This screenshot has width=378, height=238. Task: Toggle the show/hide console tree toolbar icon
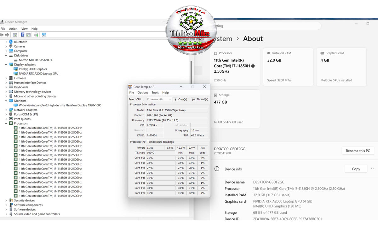tap(15, 35)
